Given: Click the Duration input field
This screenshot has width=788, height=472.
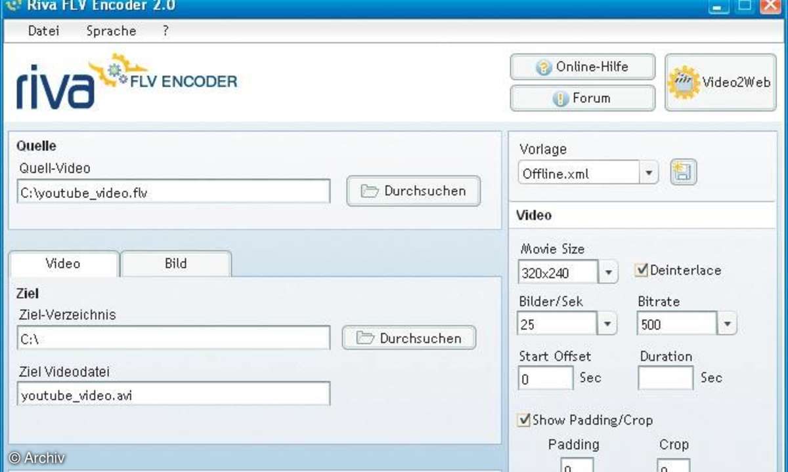Looking at the screenshot, I should pos(665,378).
